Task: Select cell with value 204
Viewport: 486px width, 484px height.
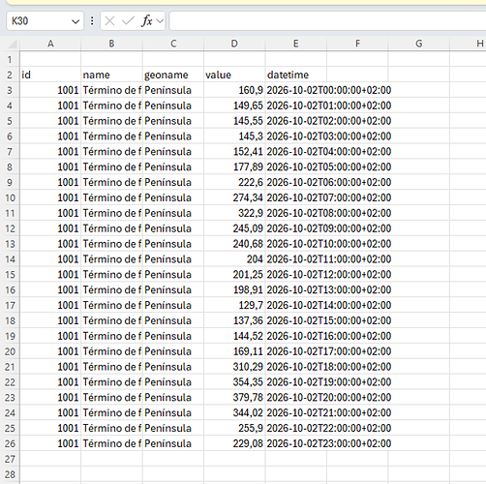Action: [234, 259]
